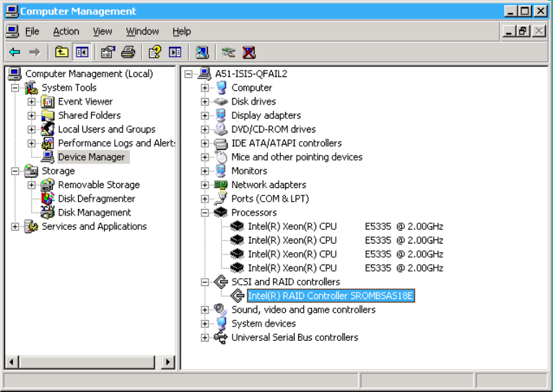The width and height of the screenshot is (553, 392).
Task: Collapse the A51-ISIS-QFAIL2 root node
Action: pos(188,74)
